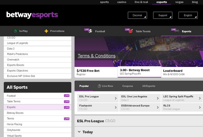203x137 pixels.
Task: Click the esports arena banner image
Action: pyautogui.click(x=139, y=51)
